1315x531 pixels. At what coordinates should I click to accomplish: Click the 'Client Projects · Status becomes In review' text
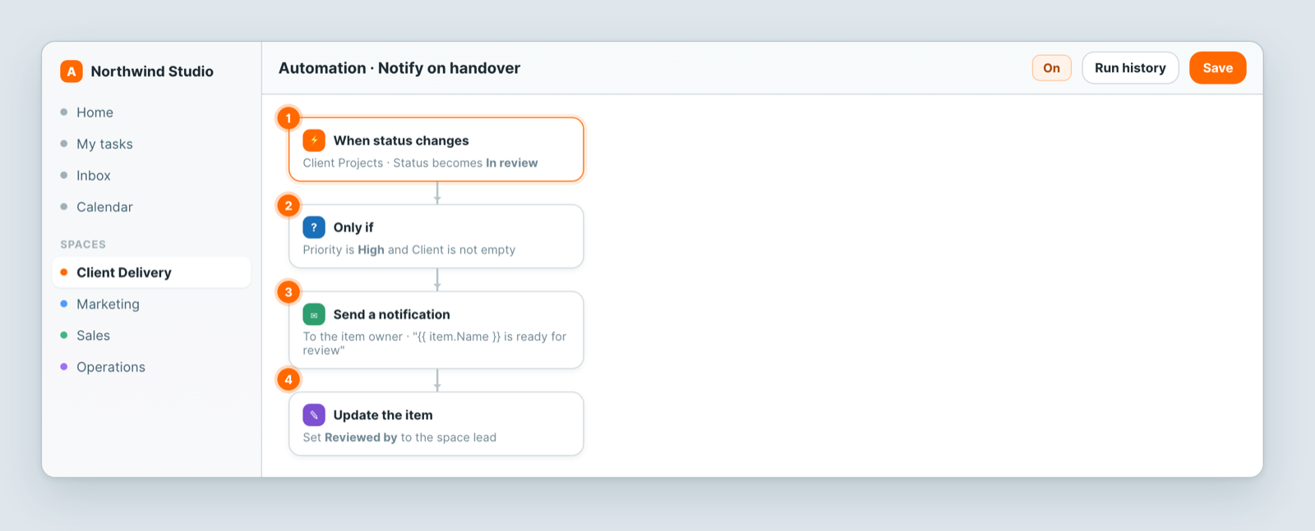(x=420, y=163)
